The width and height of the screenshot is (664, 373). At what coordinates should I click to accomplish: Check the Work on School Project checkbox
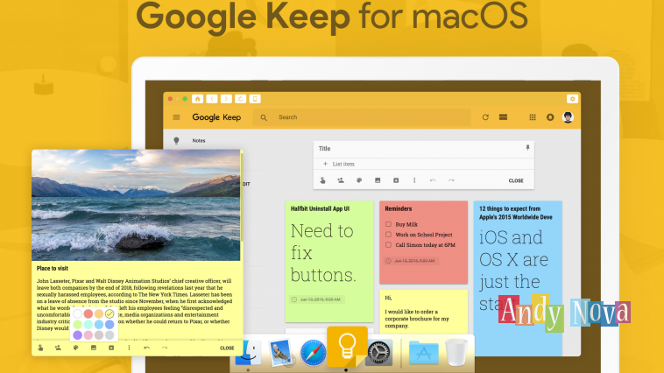click(x=388, y=234)
